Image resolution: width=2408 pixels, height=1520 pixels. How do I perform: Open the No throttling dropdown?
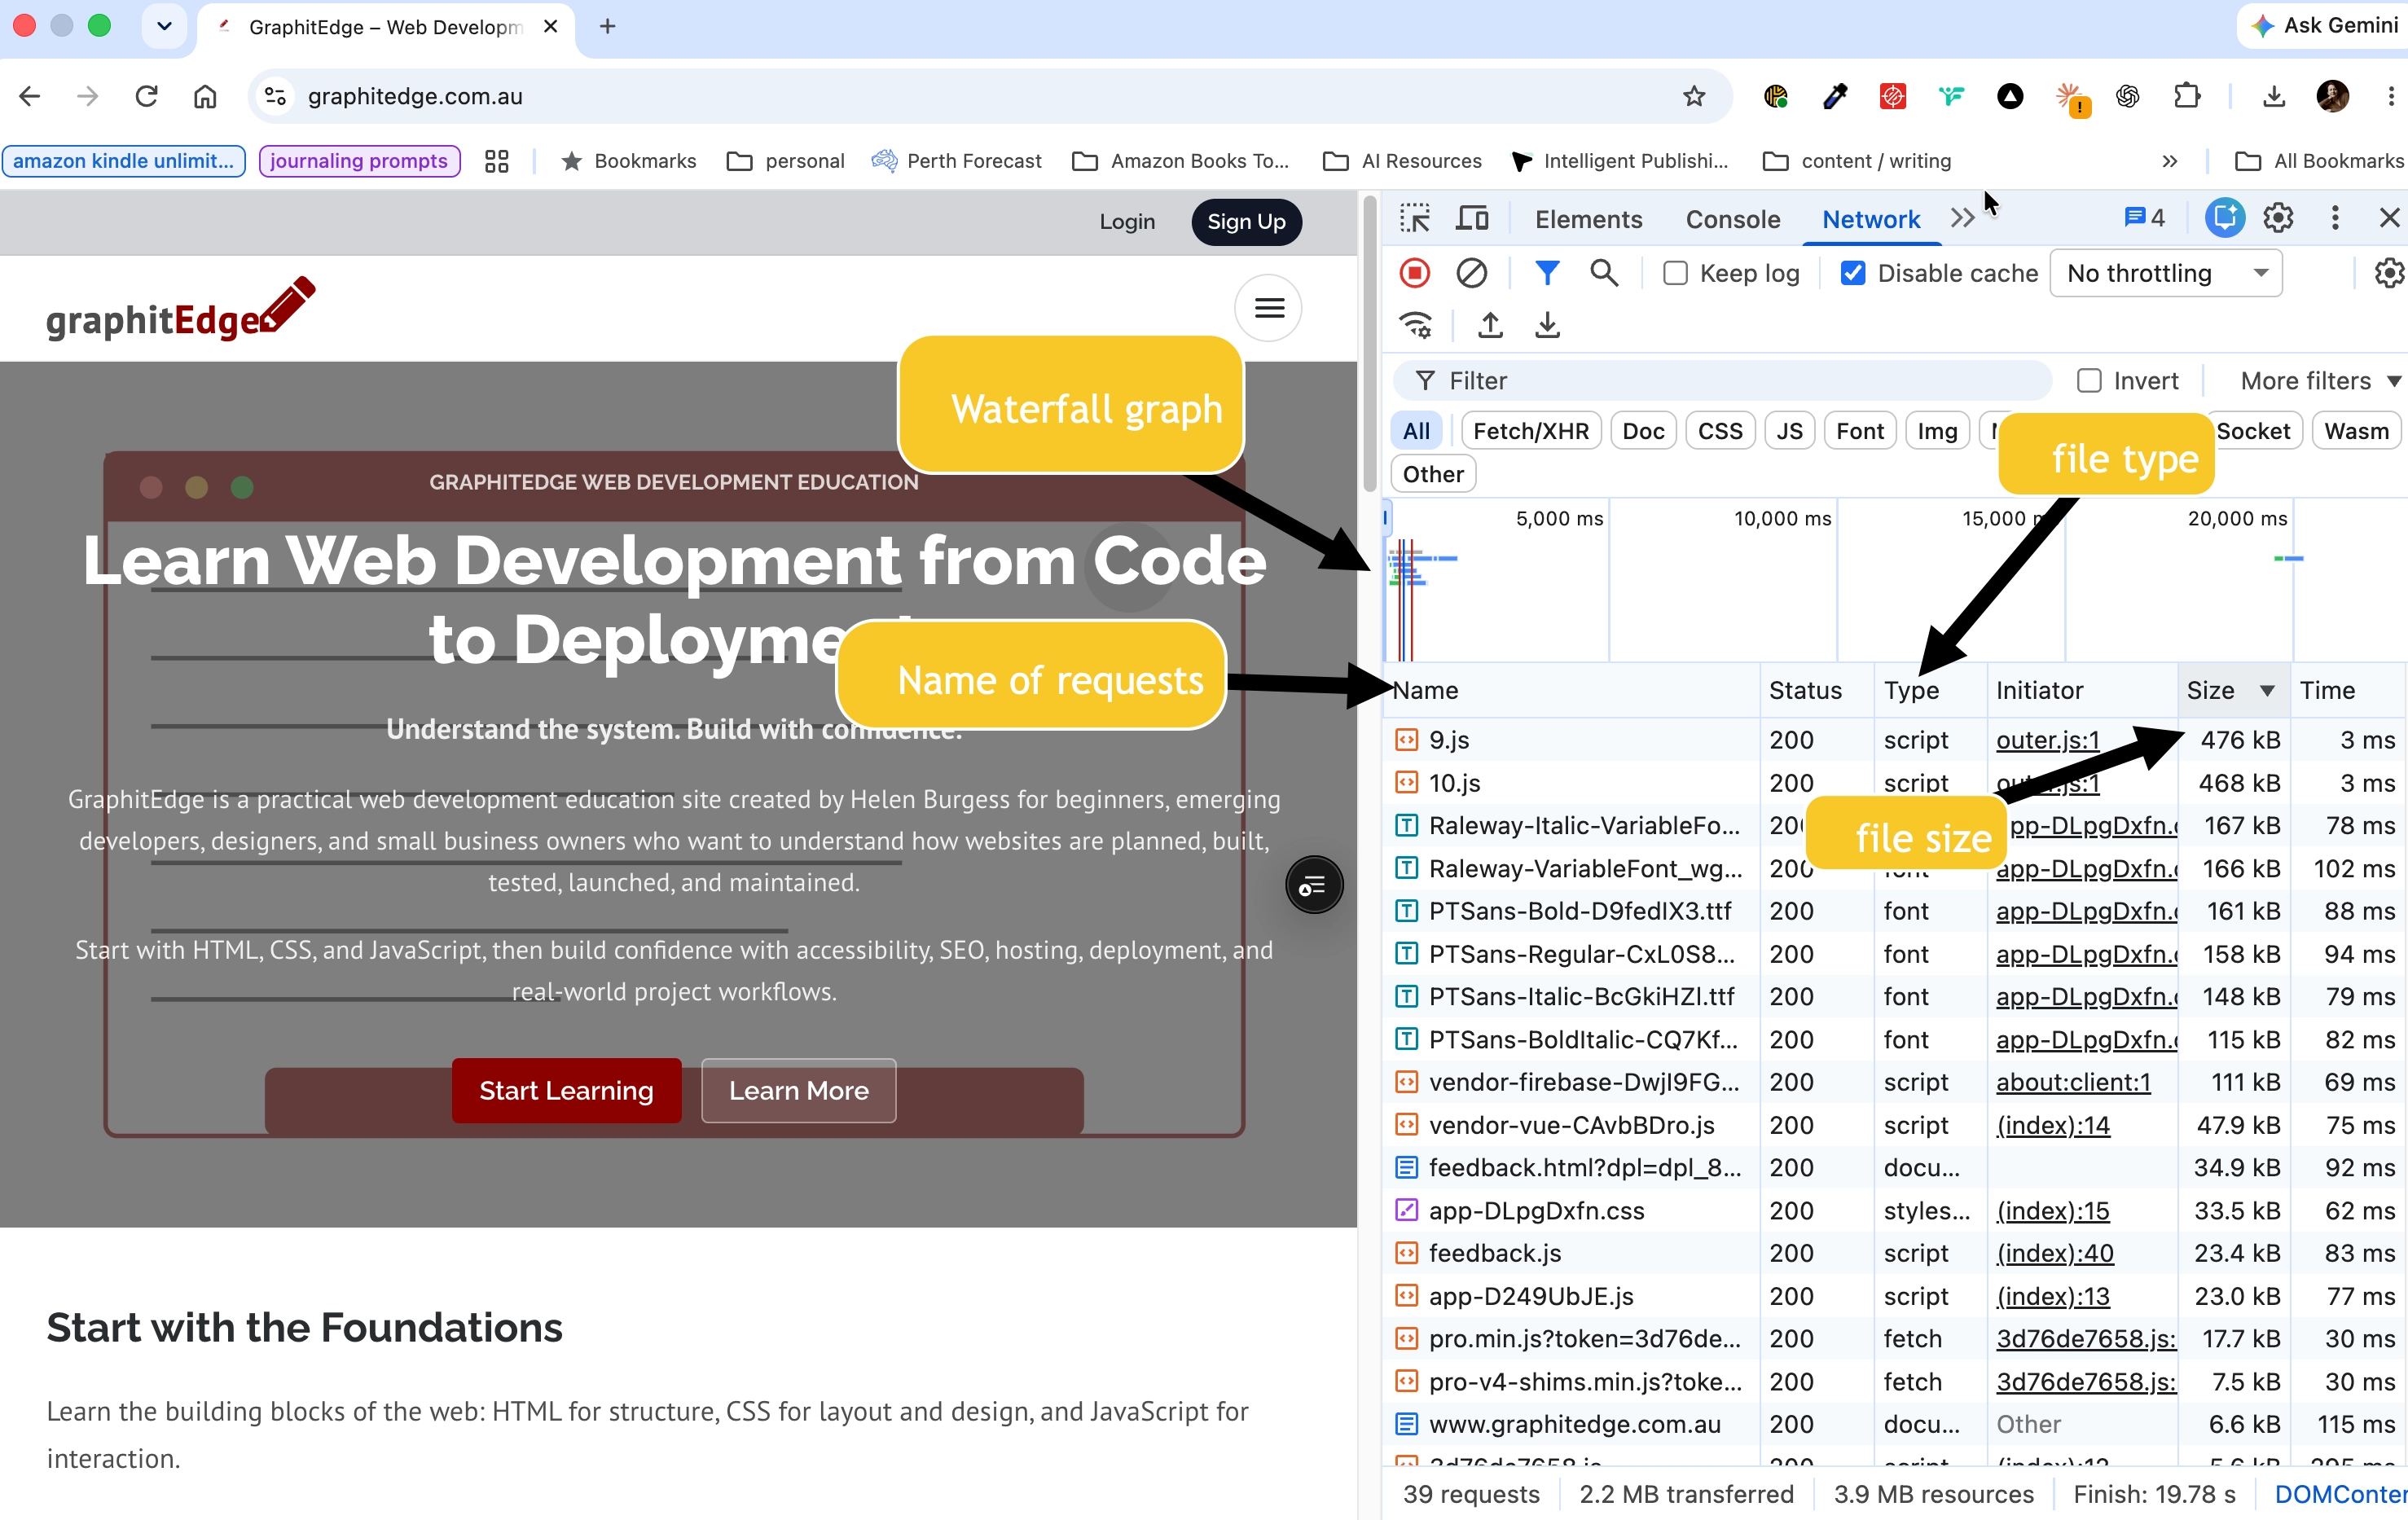(x=2165, y=273)
